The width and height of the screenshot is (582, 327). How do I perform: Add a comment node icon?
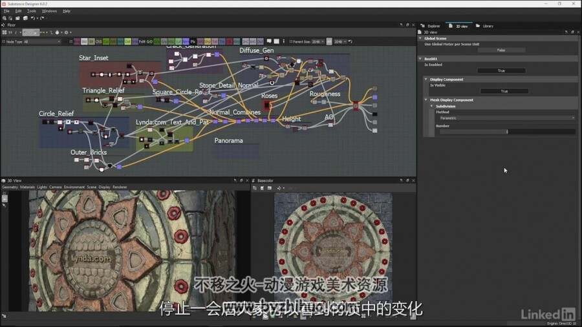pos(269,41)
